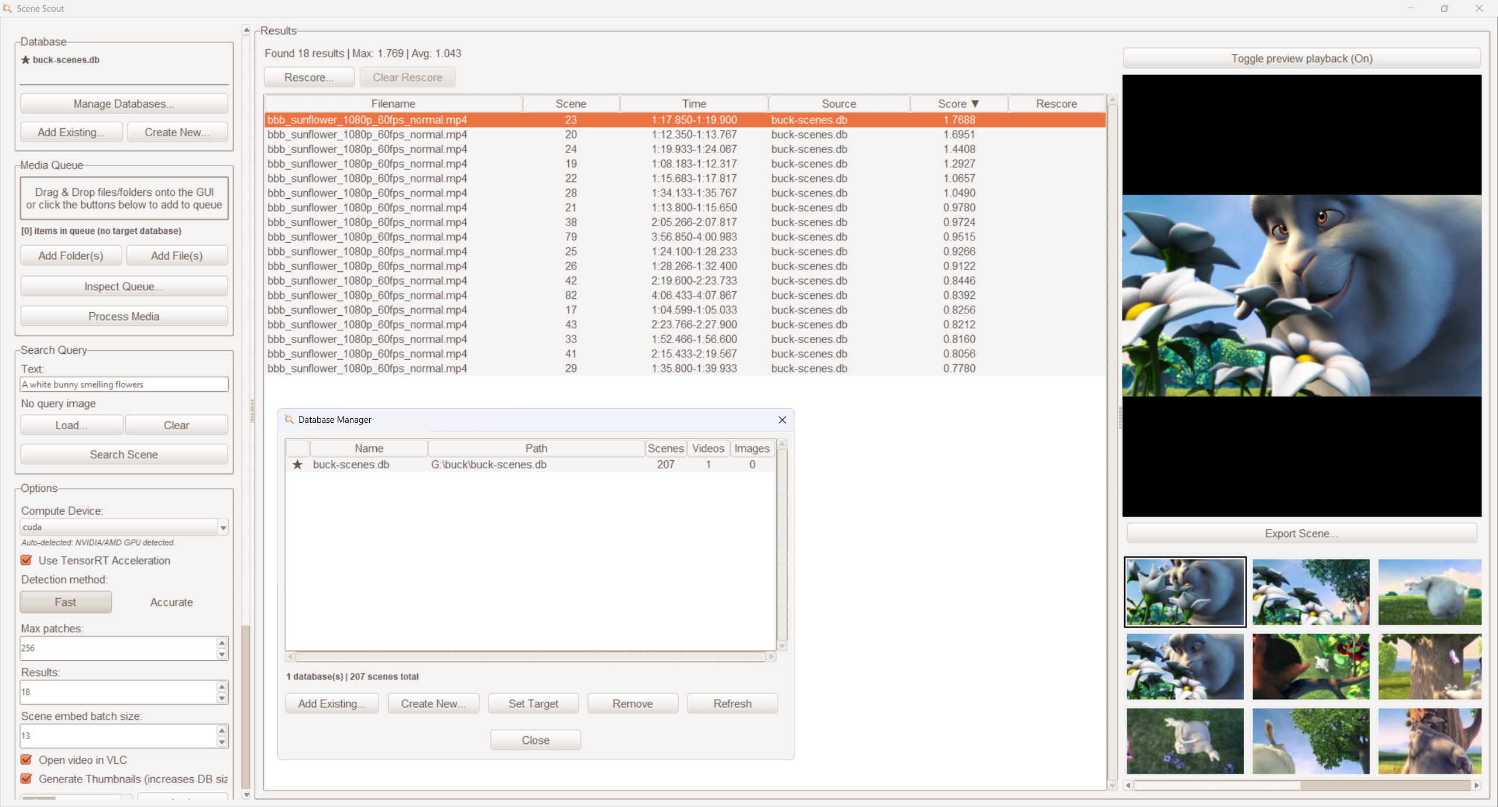The width and height of the screenshot is (1498, 807).
Task: Select the bunny lying in grass thumbnail
Action: click(1185, 741)
